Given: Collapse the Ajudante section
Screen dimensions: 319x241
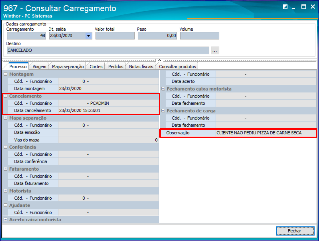Looking at the screenshot, I should coord(6,205).
